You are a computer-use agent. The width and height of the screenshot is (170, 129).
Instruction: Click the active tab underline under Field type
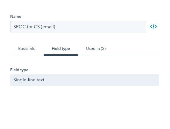coord(61,55)
